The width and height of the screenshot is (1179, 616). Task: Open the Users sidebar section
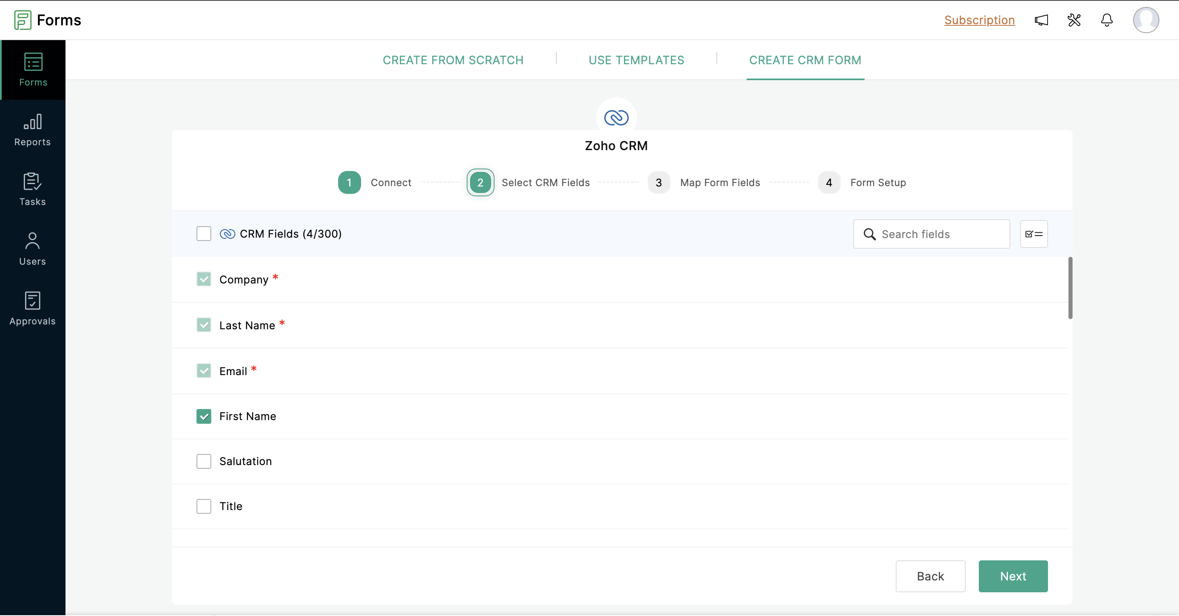tap(32, 249)
